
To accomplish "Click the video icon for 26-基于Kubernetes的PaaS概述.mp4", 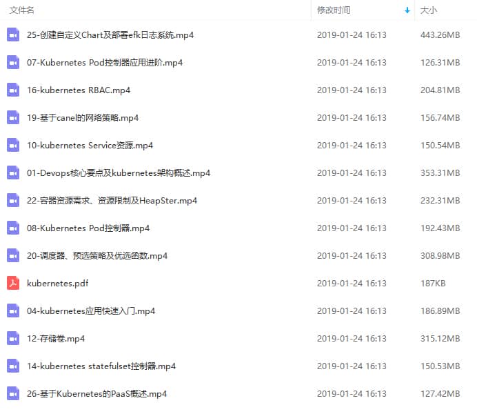I will [13, 393].
